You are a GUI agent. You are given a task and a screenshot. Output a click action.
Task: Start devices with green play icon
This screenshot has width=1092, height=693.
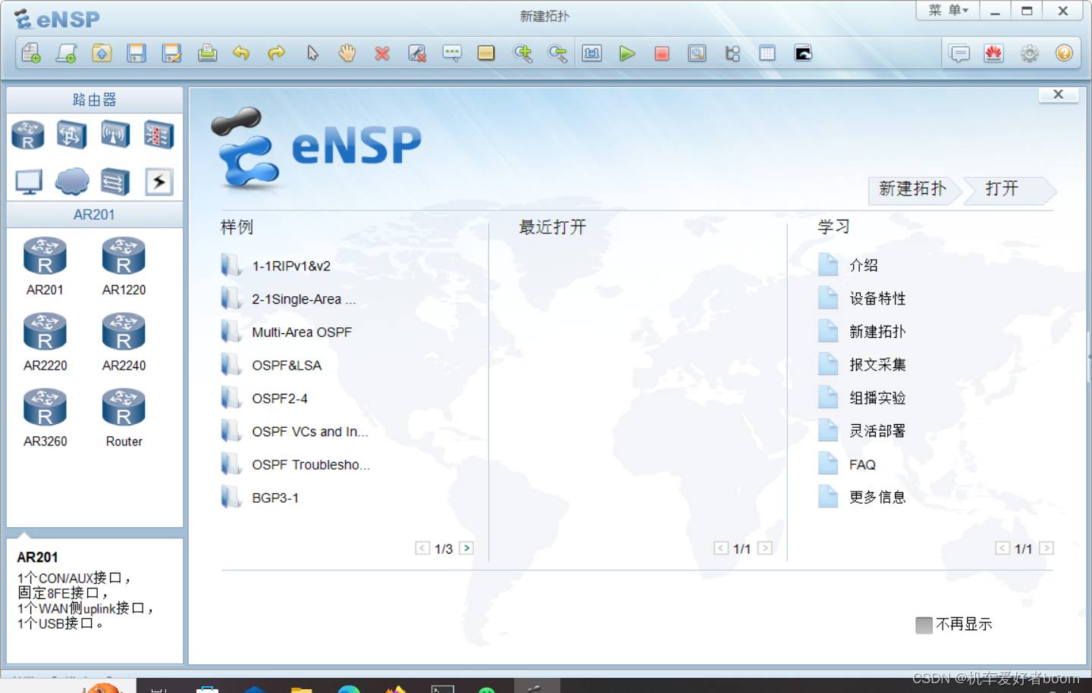click(x=627, y=53)
